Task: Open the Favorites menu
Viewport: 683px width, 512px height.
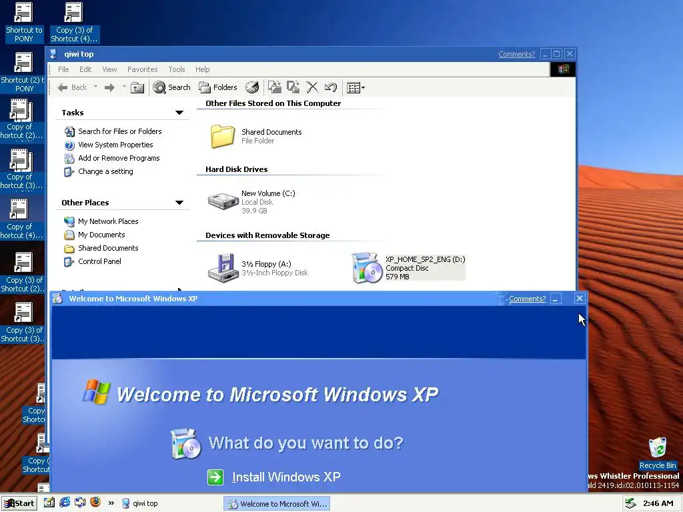Action: tap(143, 69)
